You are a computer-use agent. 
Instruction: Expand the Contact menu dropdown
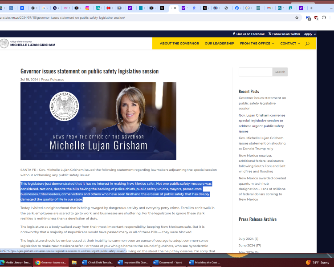coord(290,44)
